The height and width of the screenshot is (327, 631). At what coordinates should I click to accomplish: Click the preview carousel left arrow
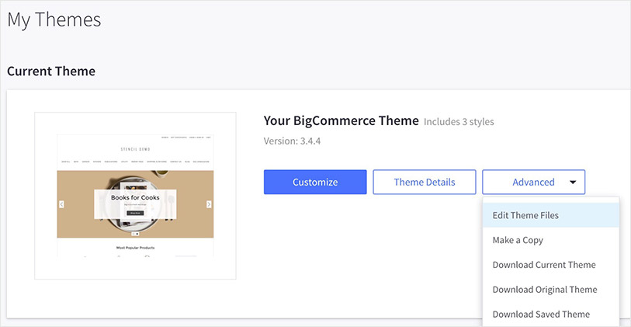point(61,204)
